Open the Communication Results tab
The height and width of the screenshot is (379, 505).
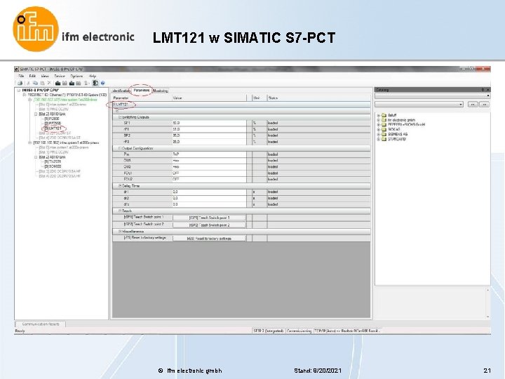point(41,324)
